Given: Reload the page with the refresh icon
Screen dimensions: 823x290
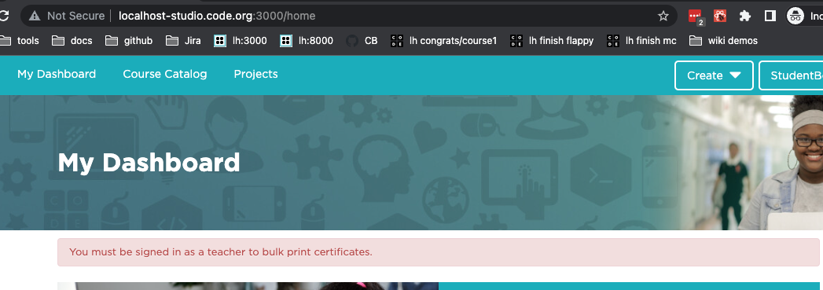Looking at the screenshot, I should pos(4,16).
